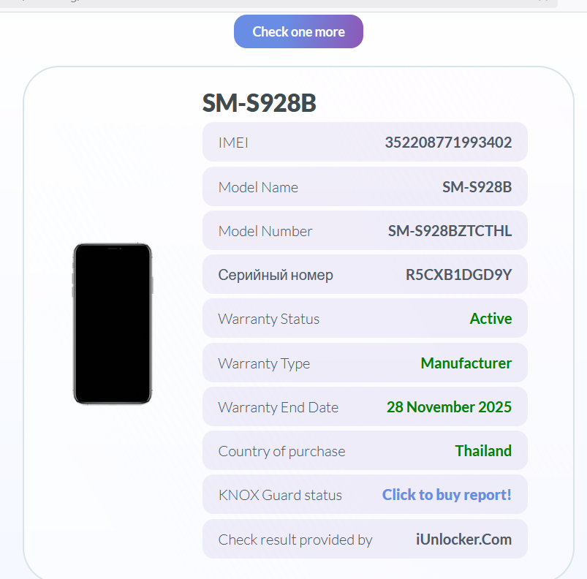This screenshot has width=587, height=579.
Task: Click the Check one more button
Action: [298, 31]
